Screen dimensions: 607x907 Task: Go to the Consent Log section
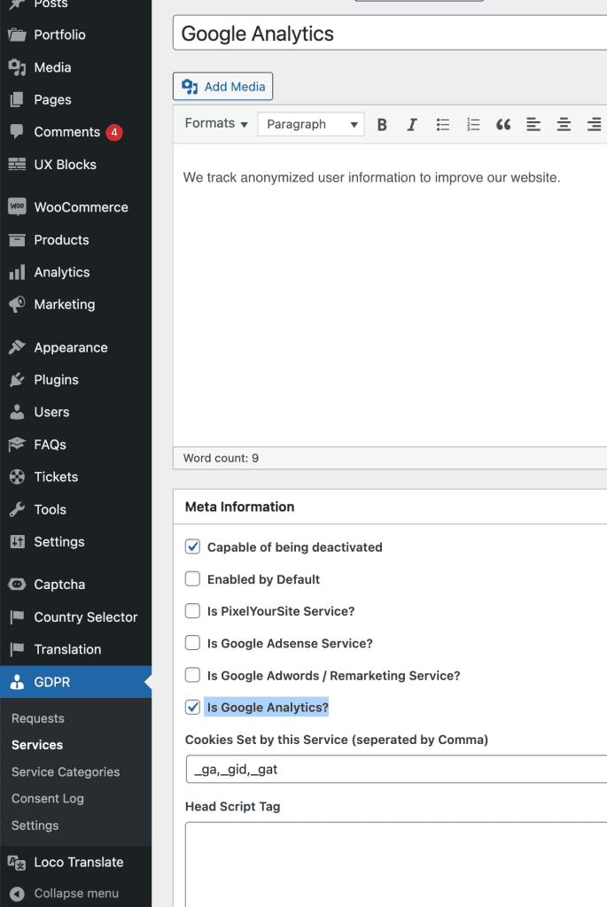click(x=47, y=798)
